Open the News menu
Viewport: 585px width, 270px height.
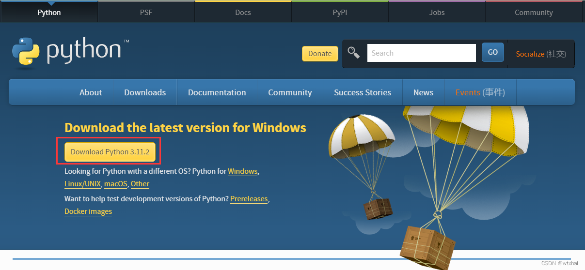(x=423, y=92)
